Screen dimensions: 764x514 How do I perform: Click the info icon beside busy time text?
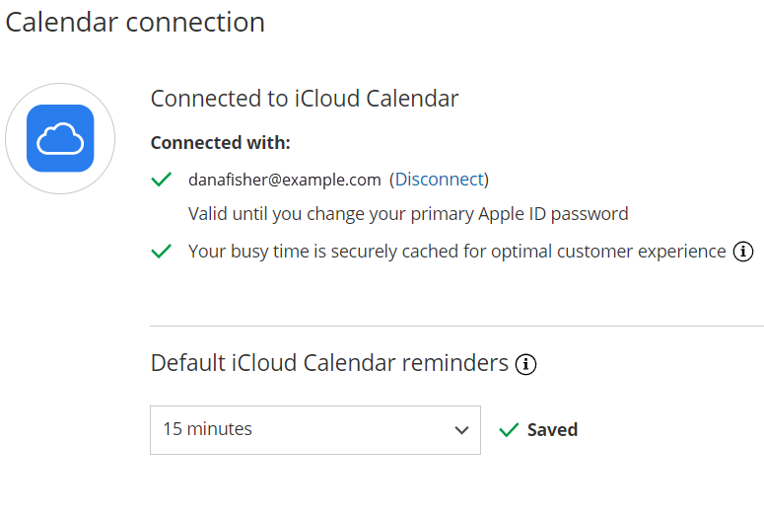(x=743, y=252)
